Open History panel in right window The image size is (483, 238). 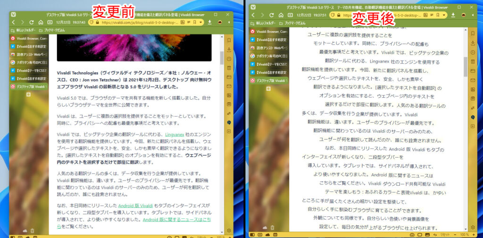473,52
